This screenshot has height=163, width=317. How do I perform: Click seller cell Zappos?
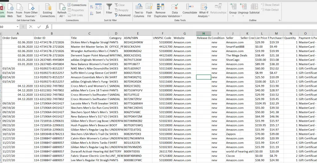pyautogui.click(x=233, y=134)
